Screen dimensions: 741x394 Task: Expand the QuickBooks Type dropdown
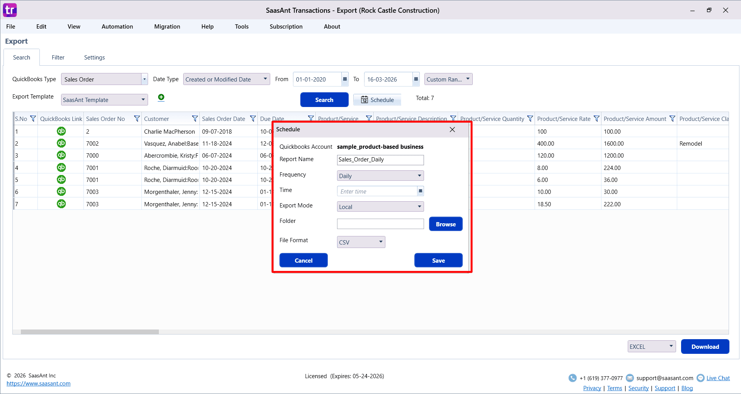(x=145, y=79)
